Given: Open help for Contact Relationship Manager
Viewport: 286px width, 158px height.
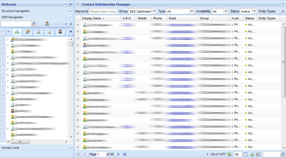Looking at the screenshot, I should pos(283,4).
